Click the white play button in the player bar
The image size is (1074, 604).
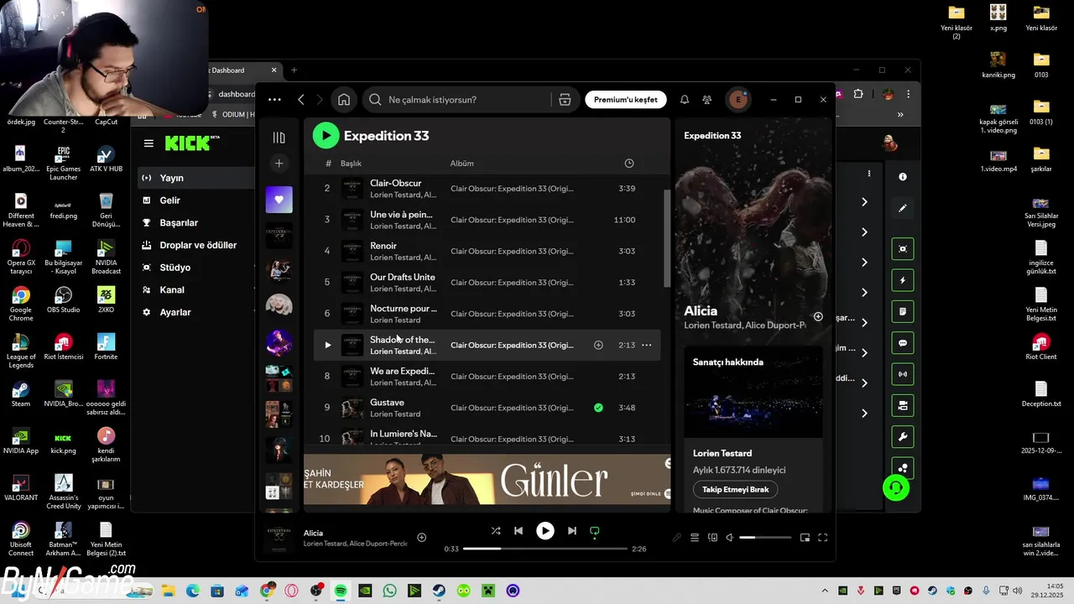(545, 531)
